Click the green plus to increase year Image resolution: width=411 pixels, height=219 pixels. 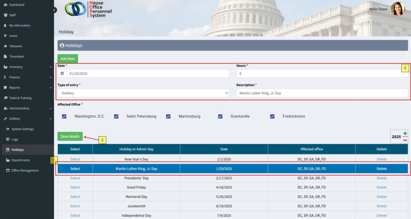405,133
